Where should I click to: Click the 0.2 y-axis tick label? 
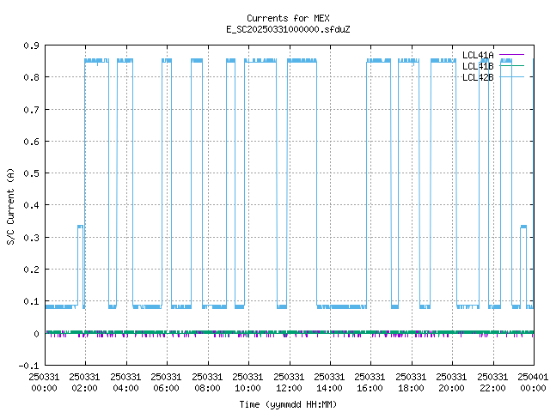31,270
